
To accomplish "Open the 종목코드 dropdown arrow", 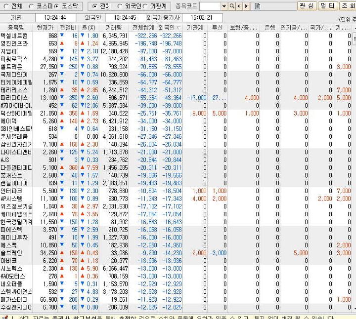I will pyautogui.click(x=224, y=6).
